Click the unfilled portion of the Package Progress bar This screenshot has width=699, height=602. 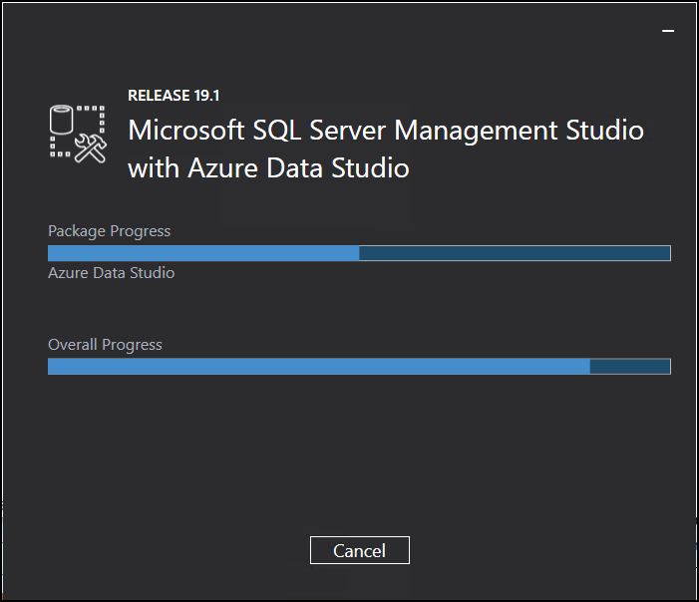point(515,253)
